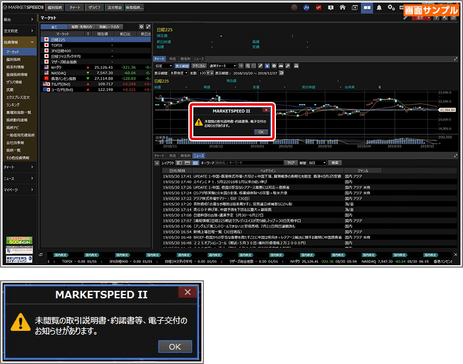The image size is (463, 364).
Task: Open the 日足 interval dropdown
Action: coord(163,66)
